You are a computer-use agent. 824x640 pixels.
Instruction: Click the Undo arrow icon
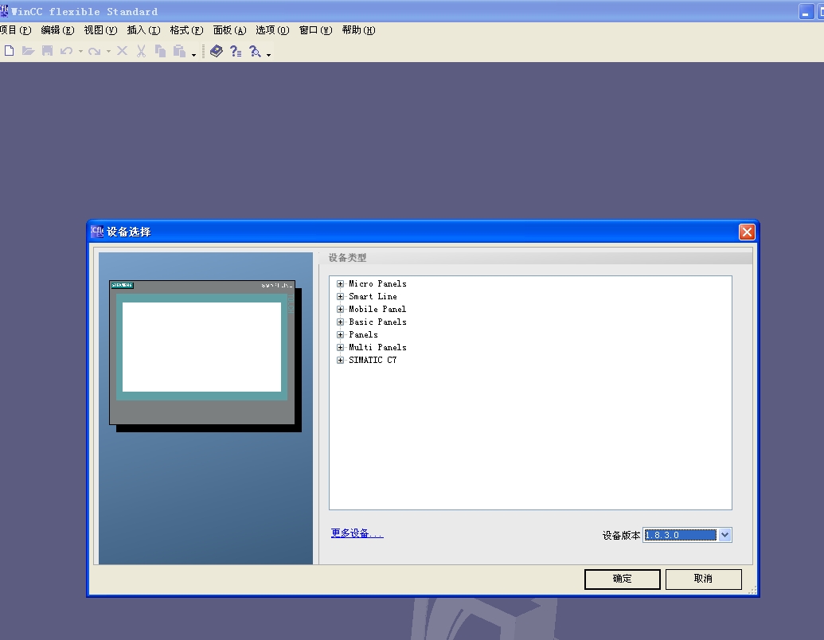(66, 51)
